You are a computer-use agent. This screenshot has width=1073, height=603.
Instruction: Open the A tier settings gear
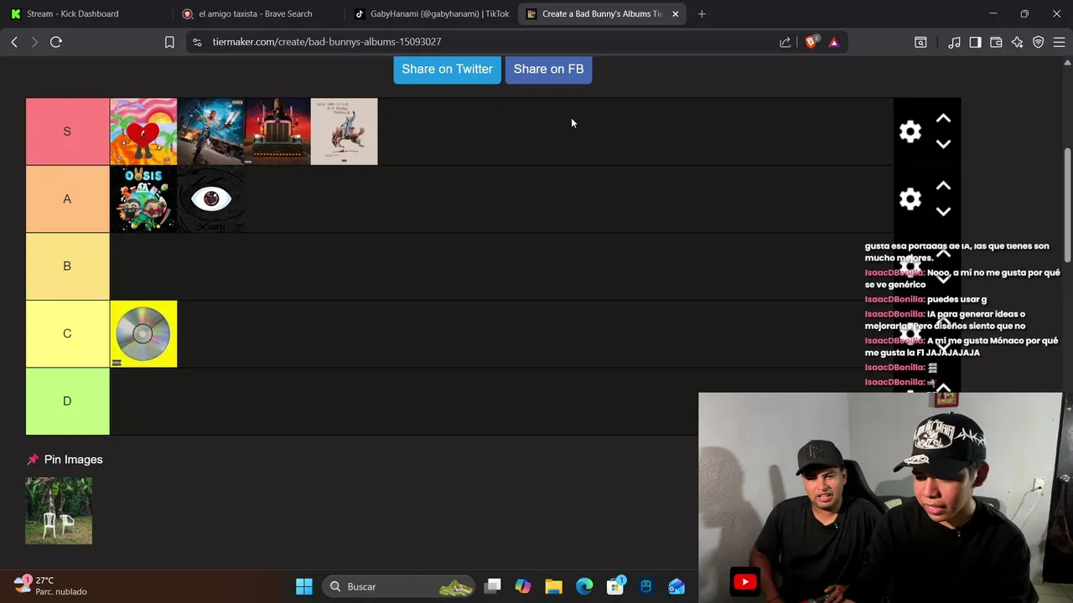click(x=910, y=198)
